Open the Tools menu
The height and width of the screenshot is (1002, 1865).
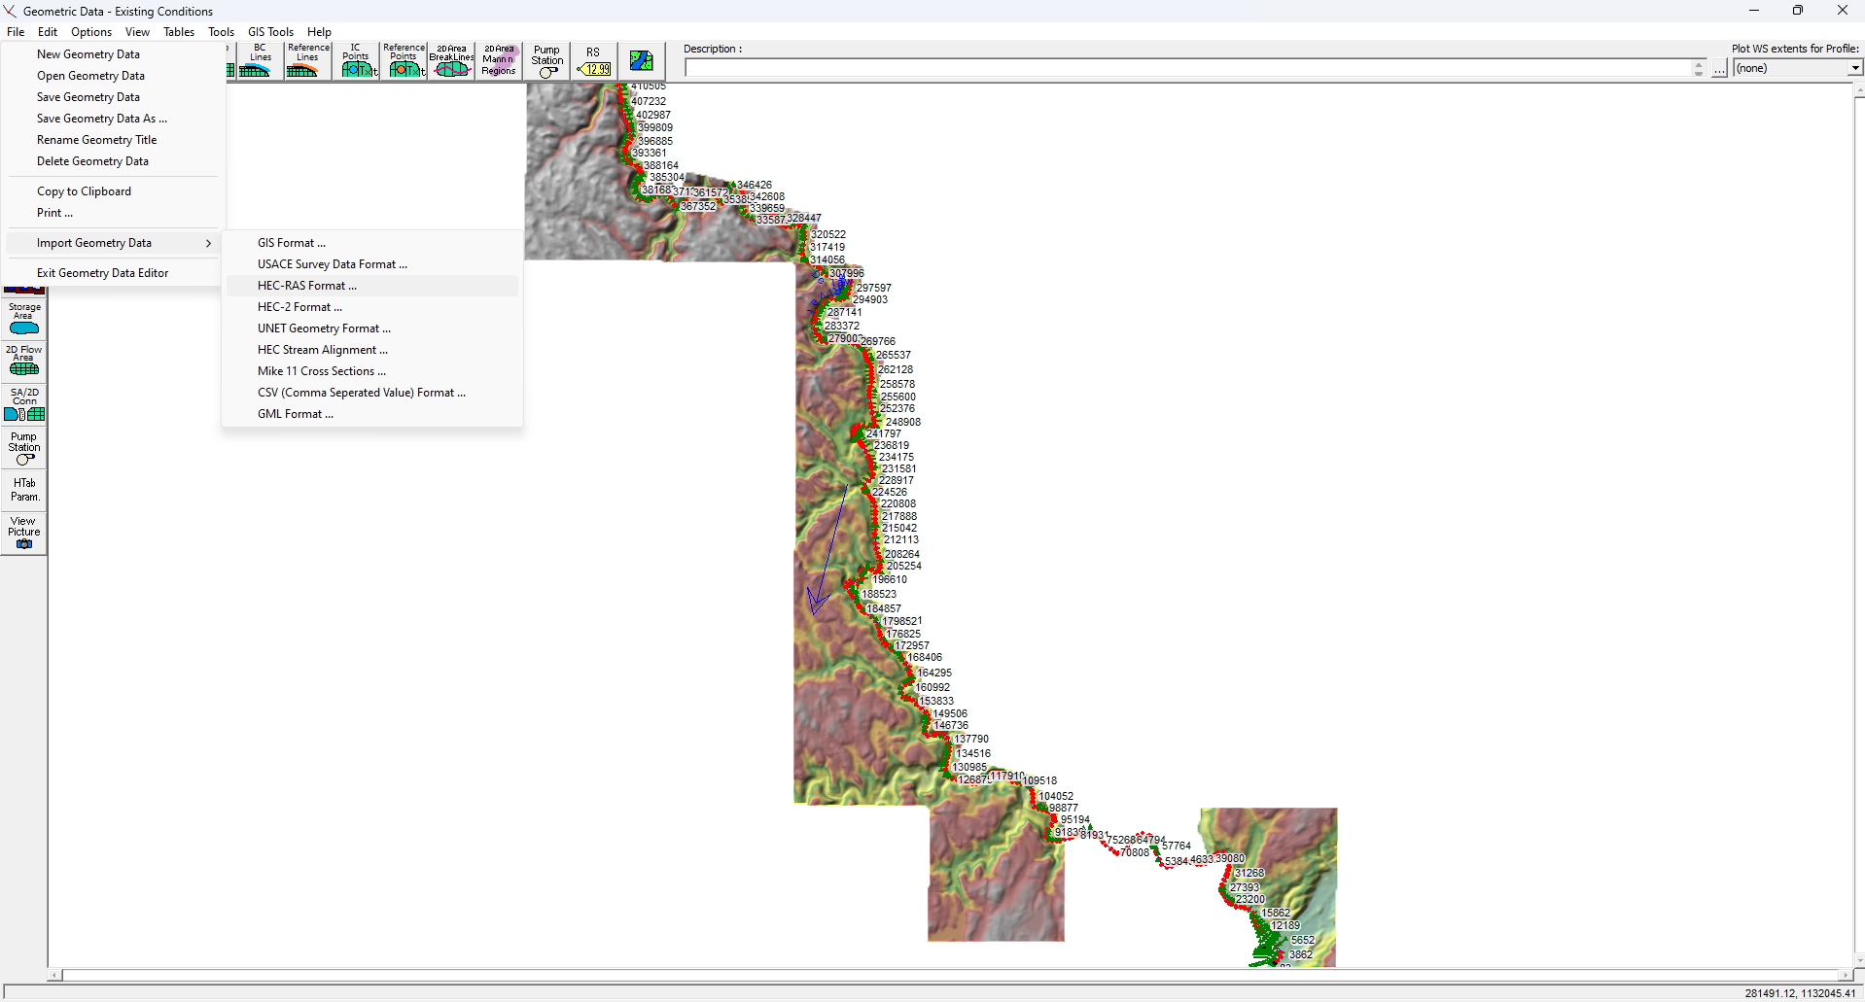click(x=221, y=32)
